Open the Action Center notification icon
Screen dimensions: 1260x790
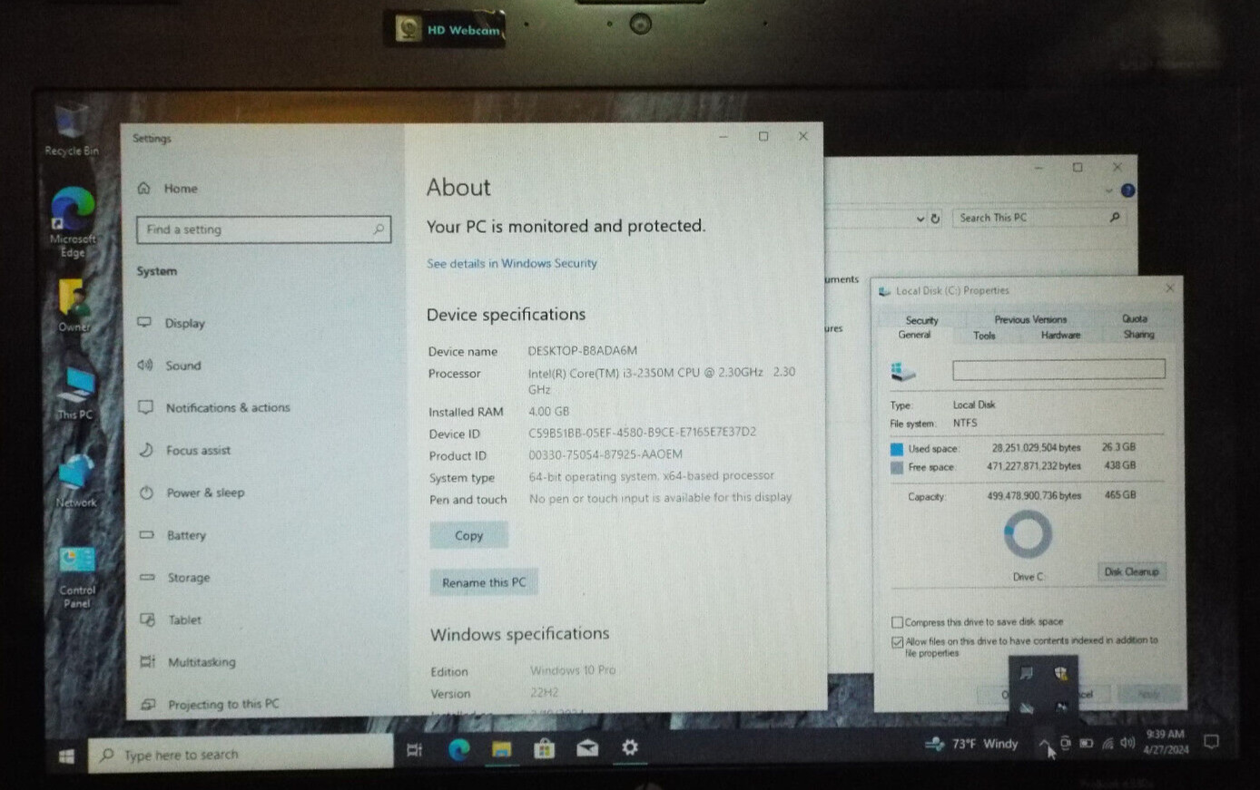pos(1211,741)
